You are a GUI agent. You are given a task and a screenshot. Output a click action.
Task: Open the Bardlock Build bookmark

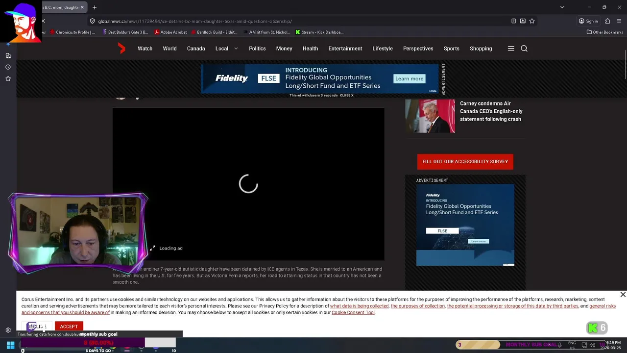pos(214,32)
